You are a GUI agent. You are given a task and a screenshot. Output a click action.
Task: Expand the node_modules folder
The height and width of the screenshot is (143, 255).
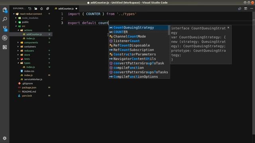tap(16, 18)
